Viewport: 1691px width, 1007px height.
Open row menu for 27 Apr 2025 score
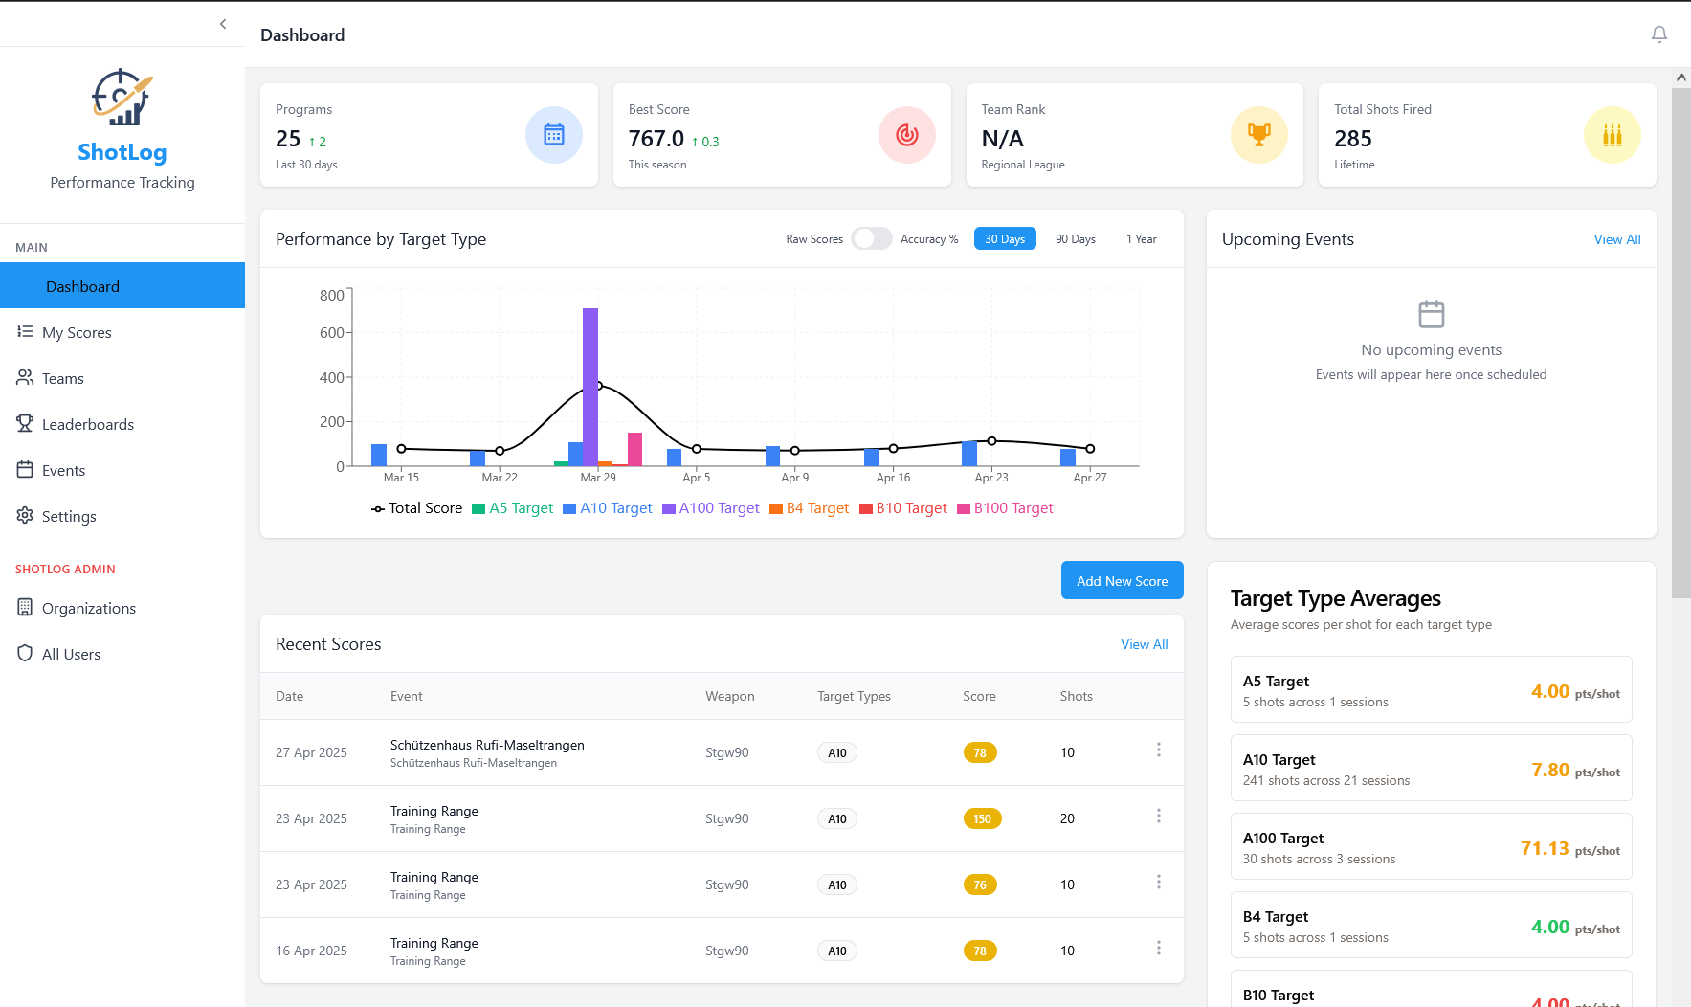1158,750
